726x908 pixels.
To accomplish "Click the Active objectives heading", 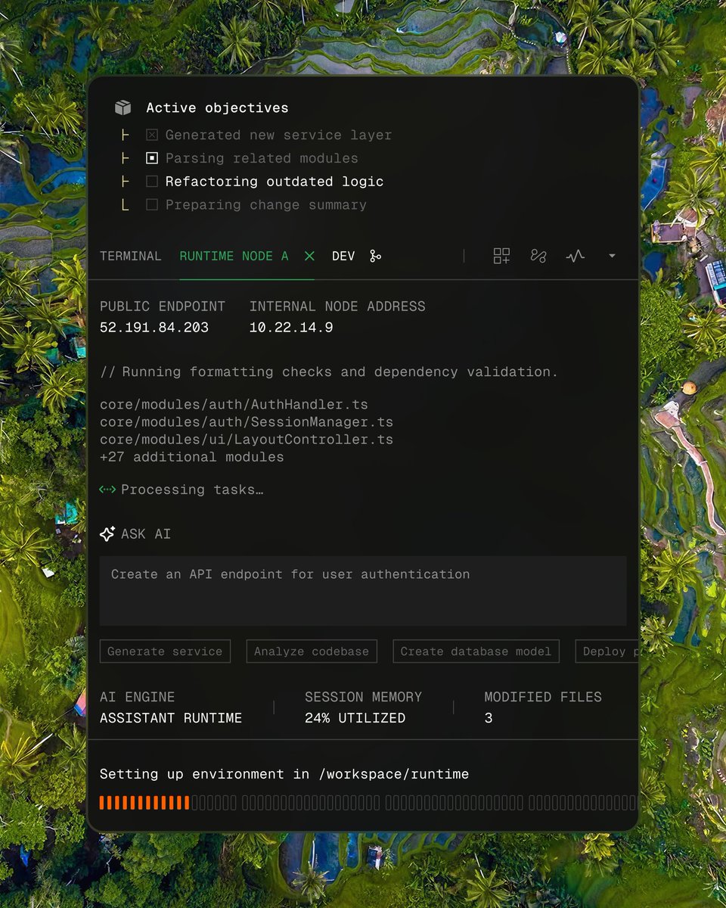I will coord(217,108).
